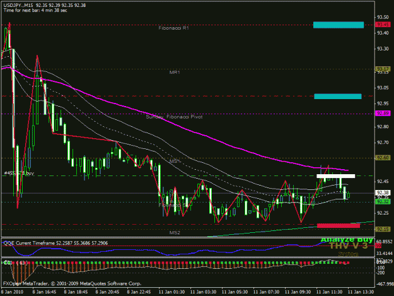Image resolution: width=394 pixels, height=296 pixels.
Task: Click the 'THV V 3' system label
Action: (x=348, y=246)
